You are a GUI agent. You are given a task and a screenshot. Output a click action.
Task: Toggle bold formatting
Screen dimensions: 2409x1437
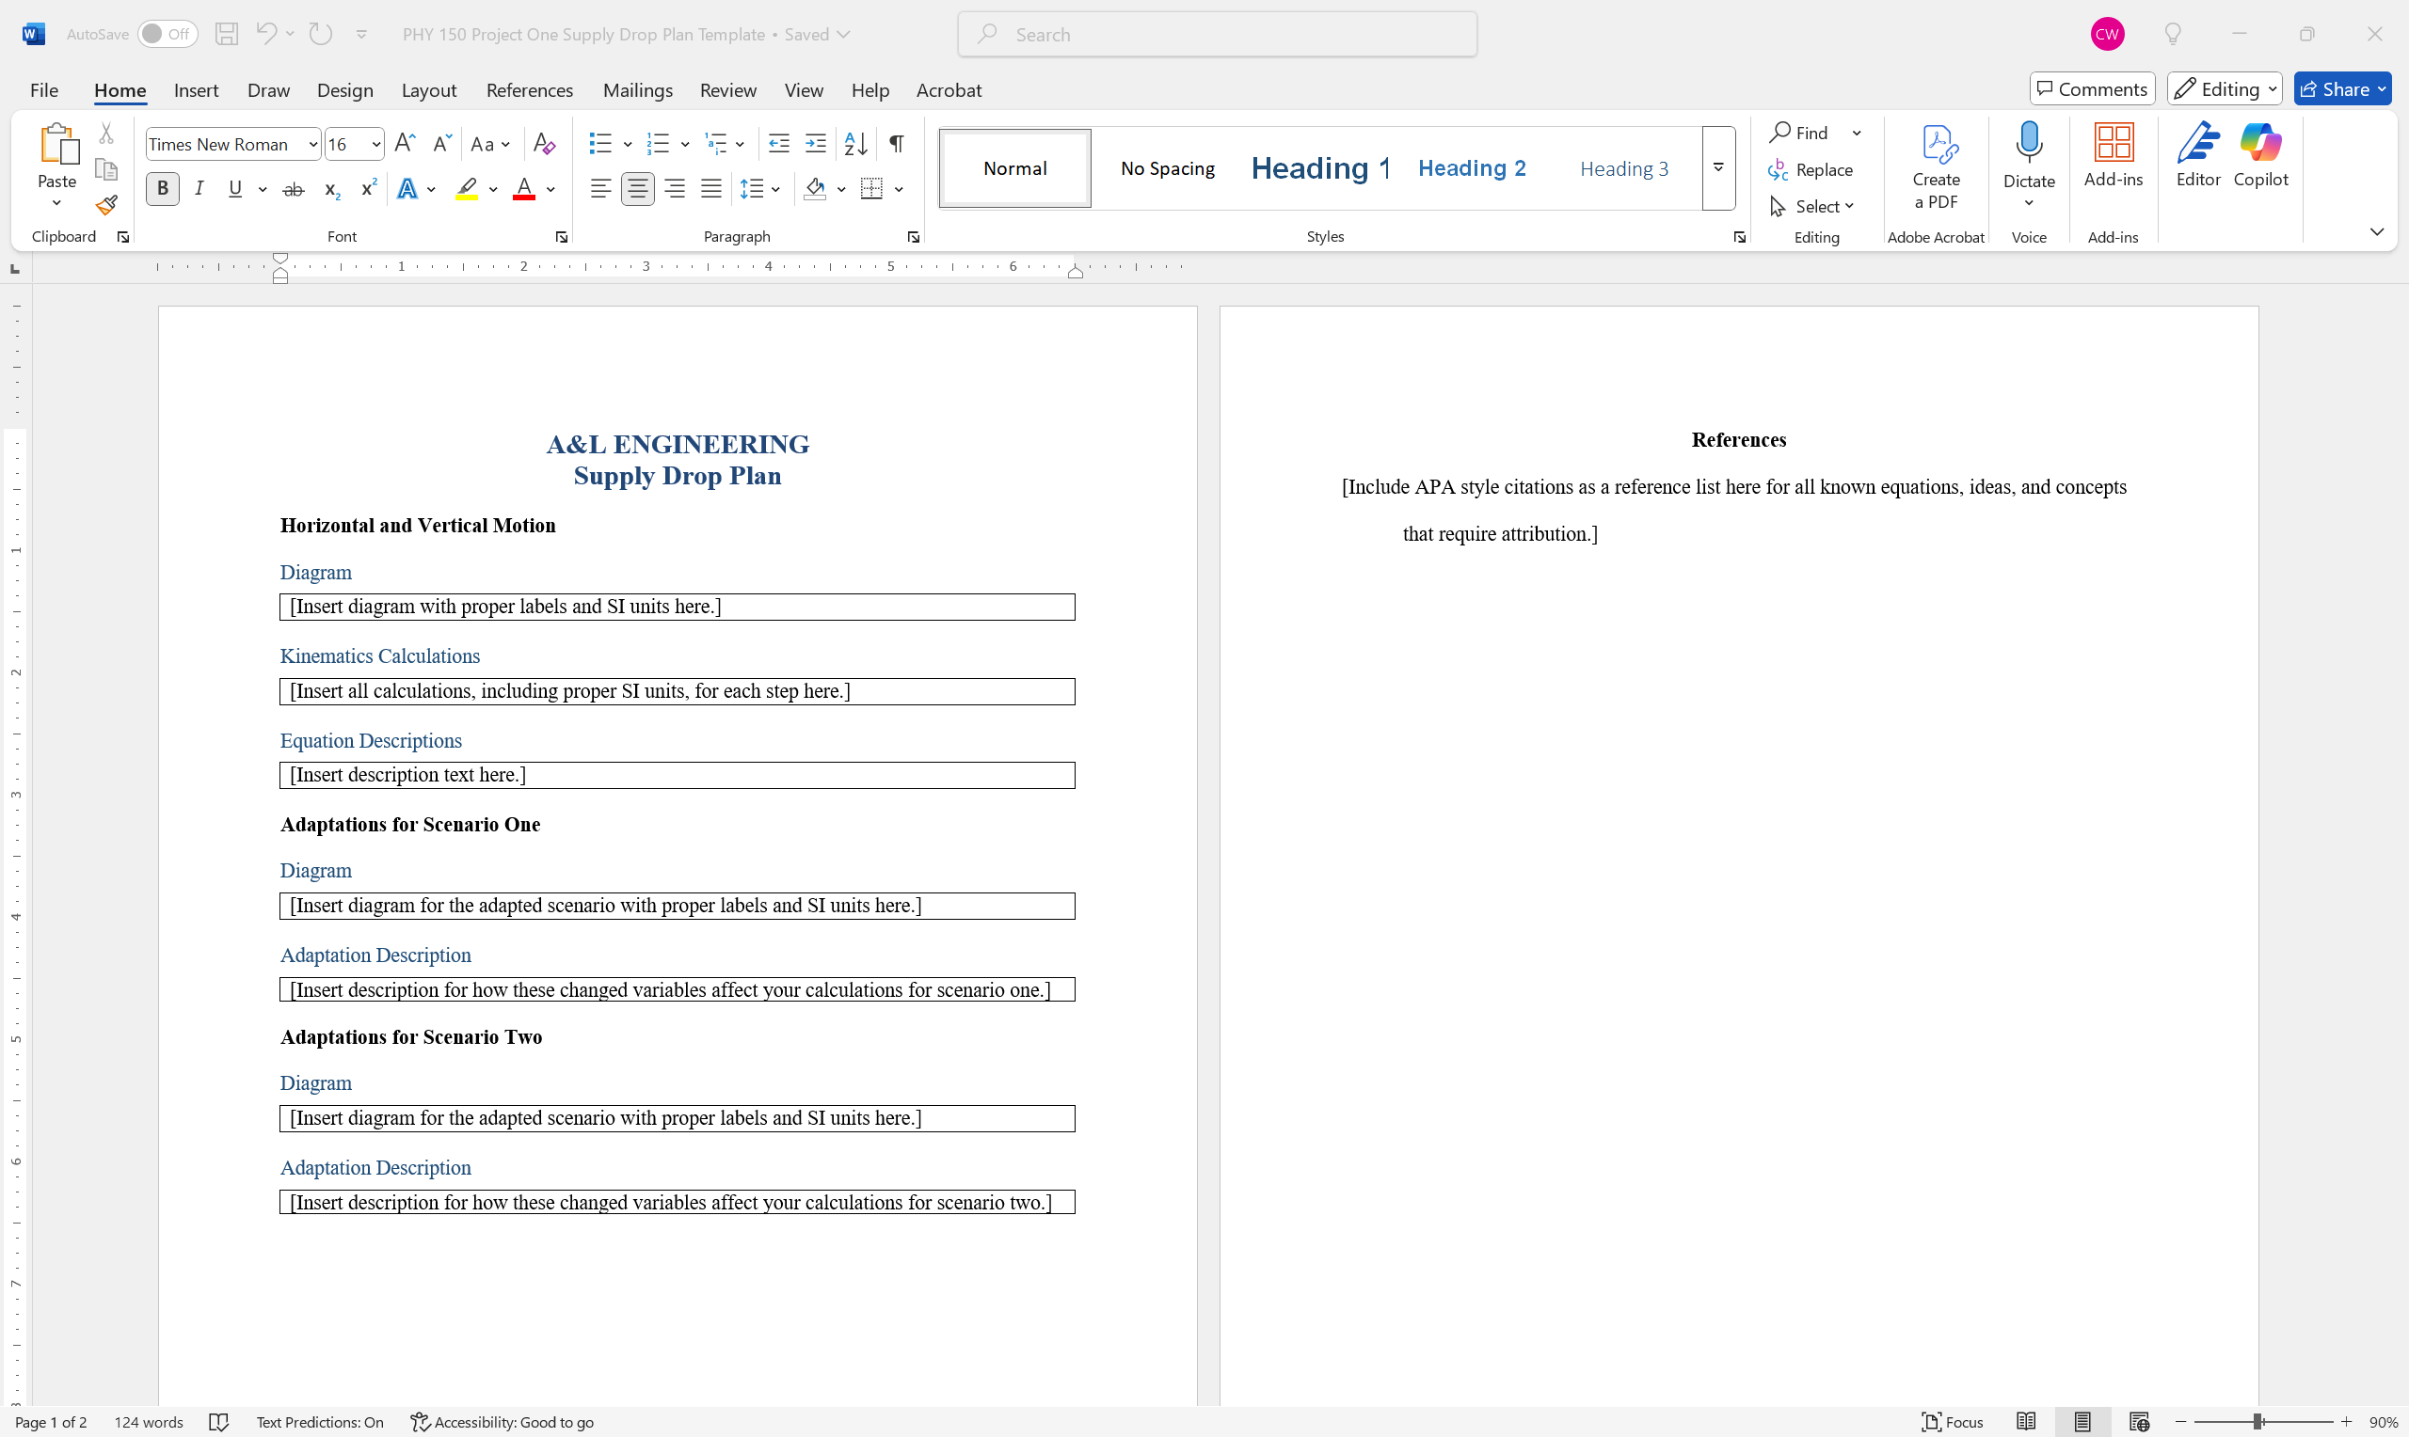tap(162, 189)
